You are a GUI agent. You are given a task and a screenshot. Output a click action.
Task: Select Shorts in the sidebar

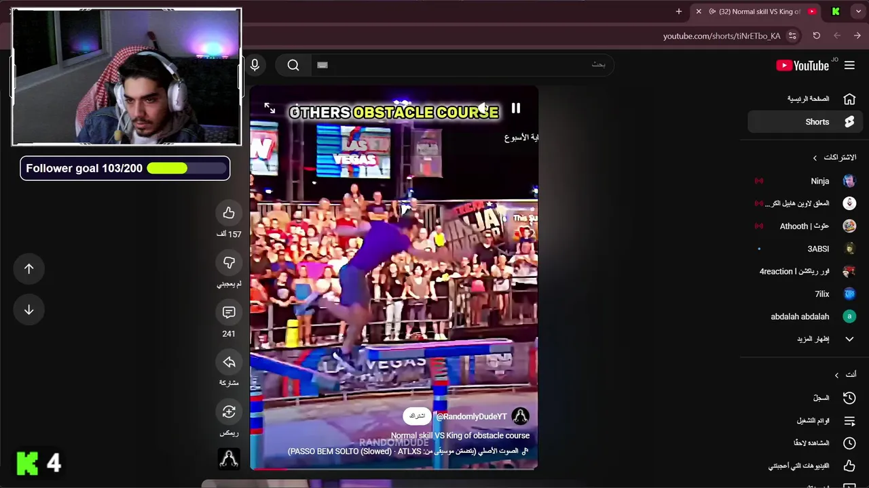805,122
